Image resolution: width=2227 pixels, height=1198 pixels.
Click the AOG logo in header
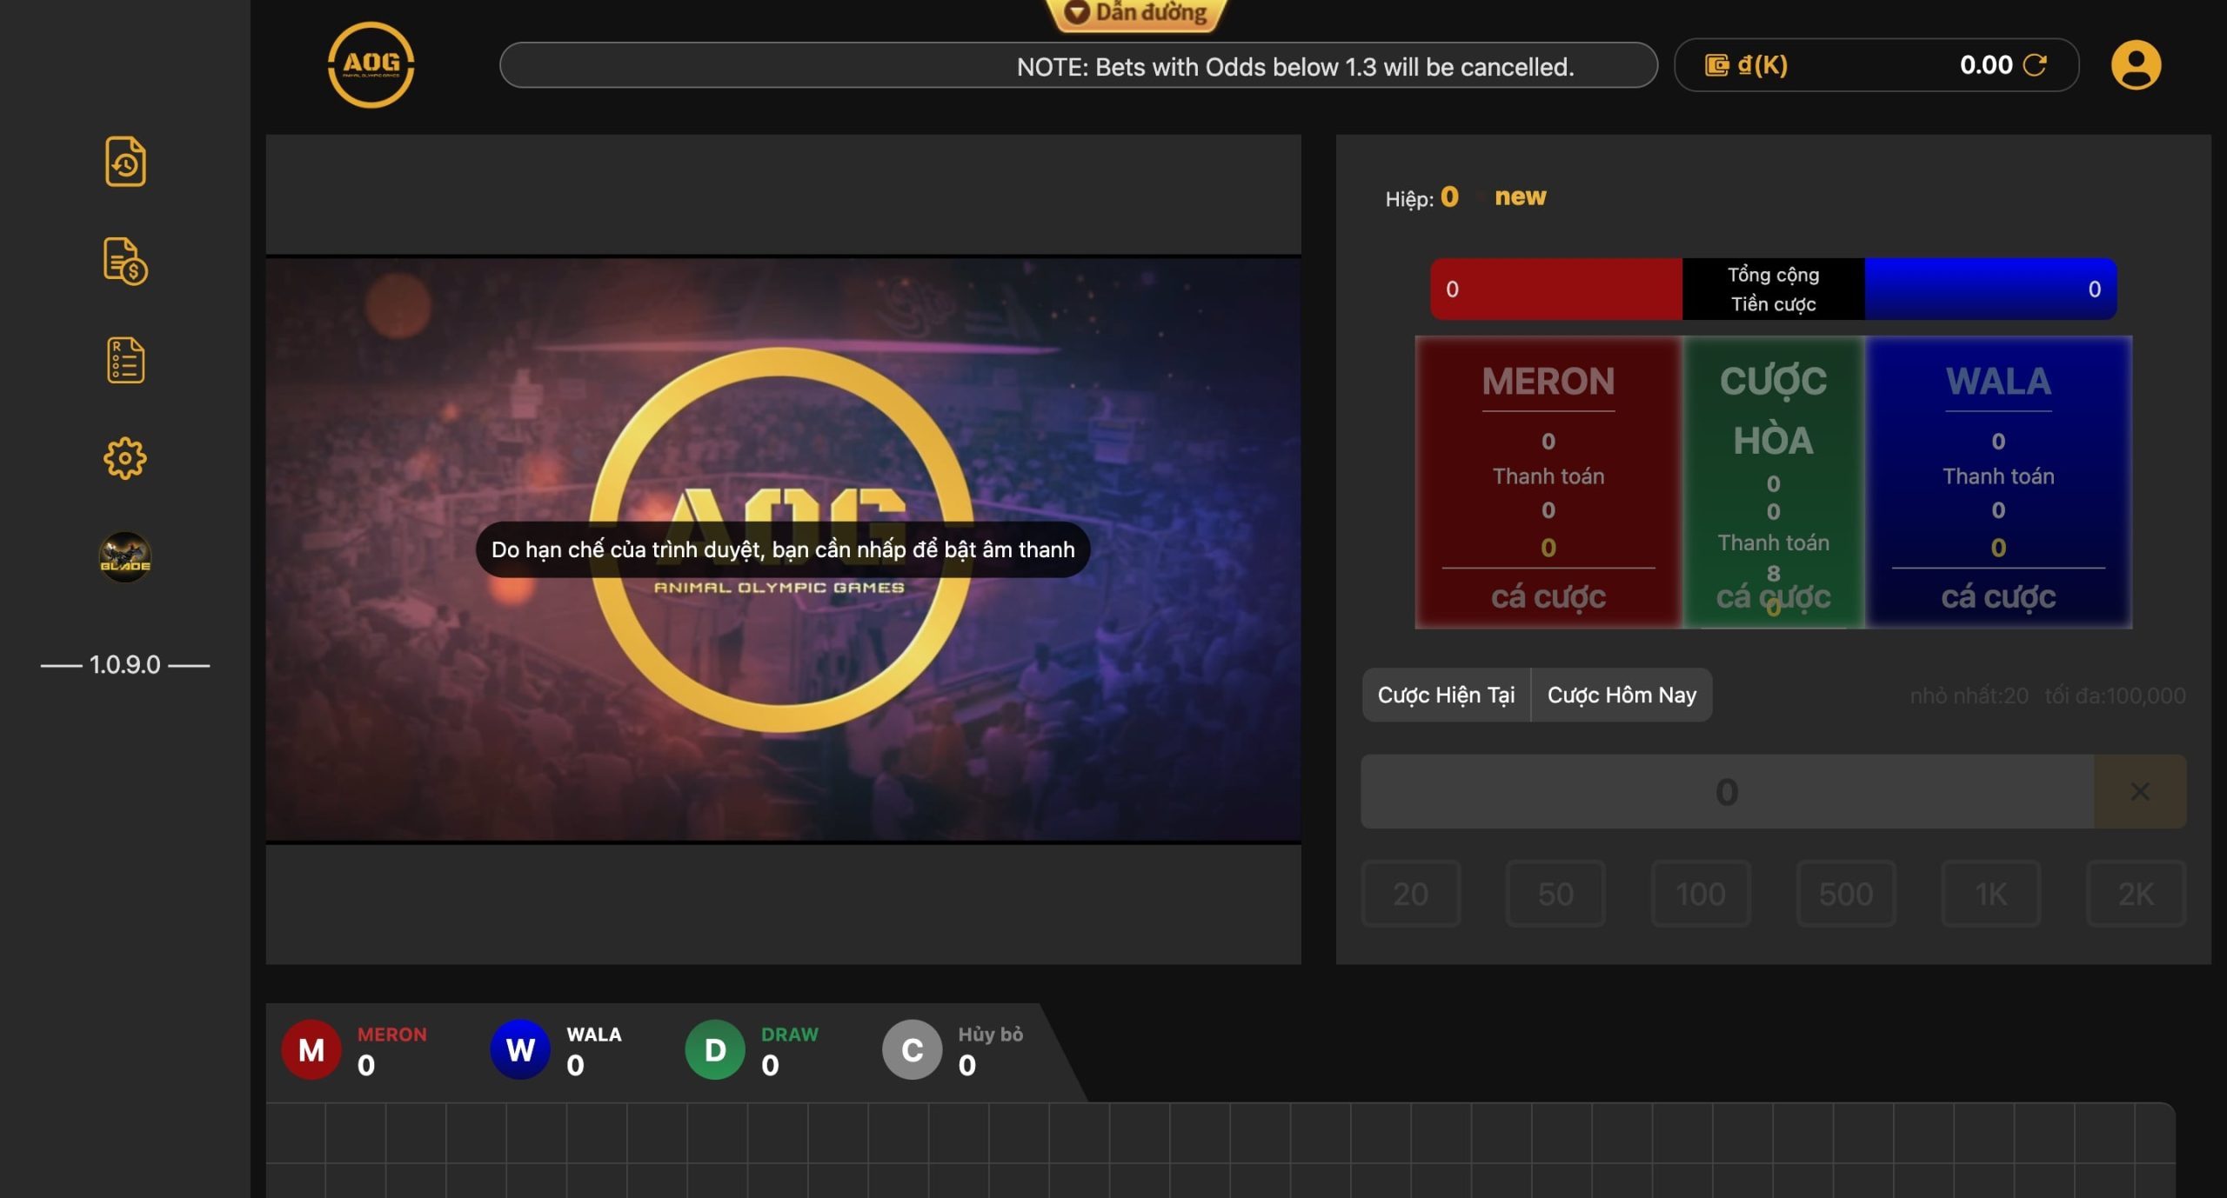pyautogui.click(x=371, y=65)
